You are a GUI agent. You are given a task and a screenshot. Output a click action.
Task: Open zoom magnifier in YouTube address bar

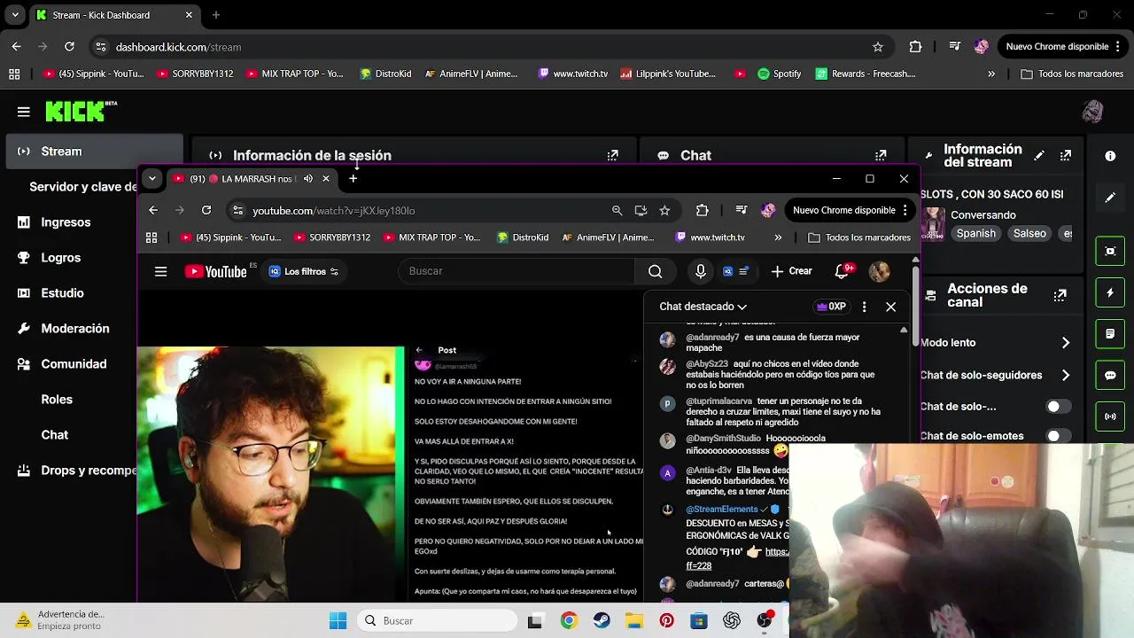tap(617, 210)
